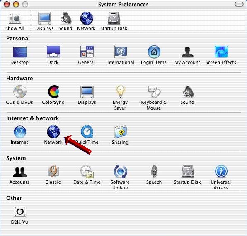
Task: Open the Desktop preferences icon
Action: (x=20, y=52)
